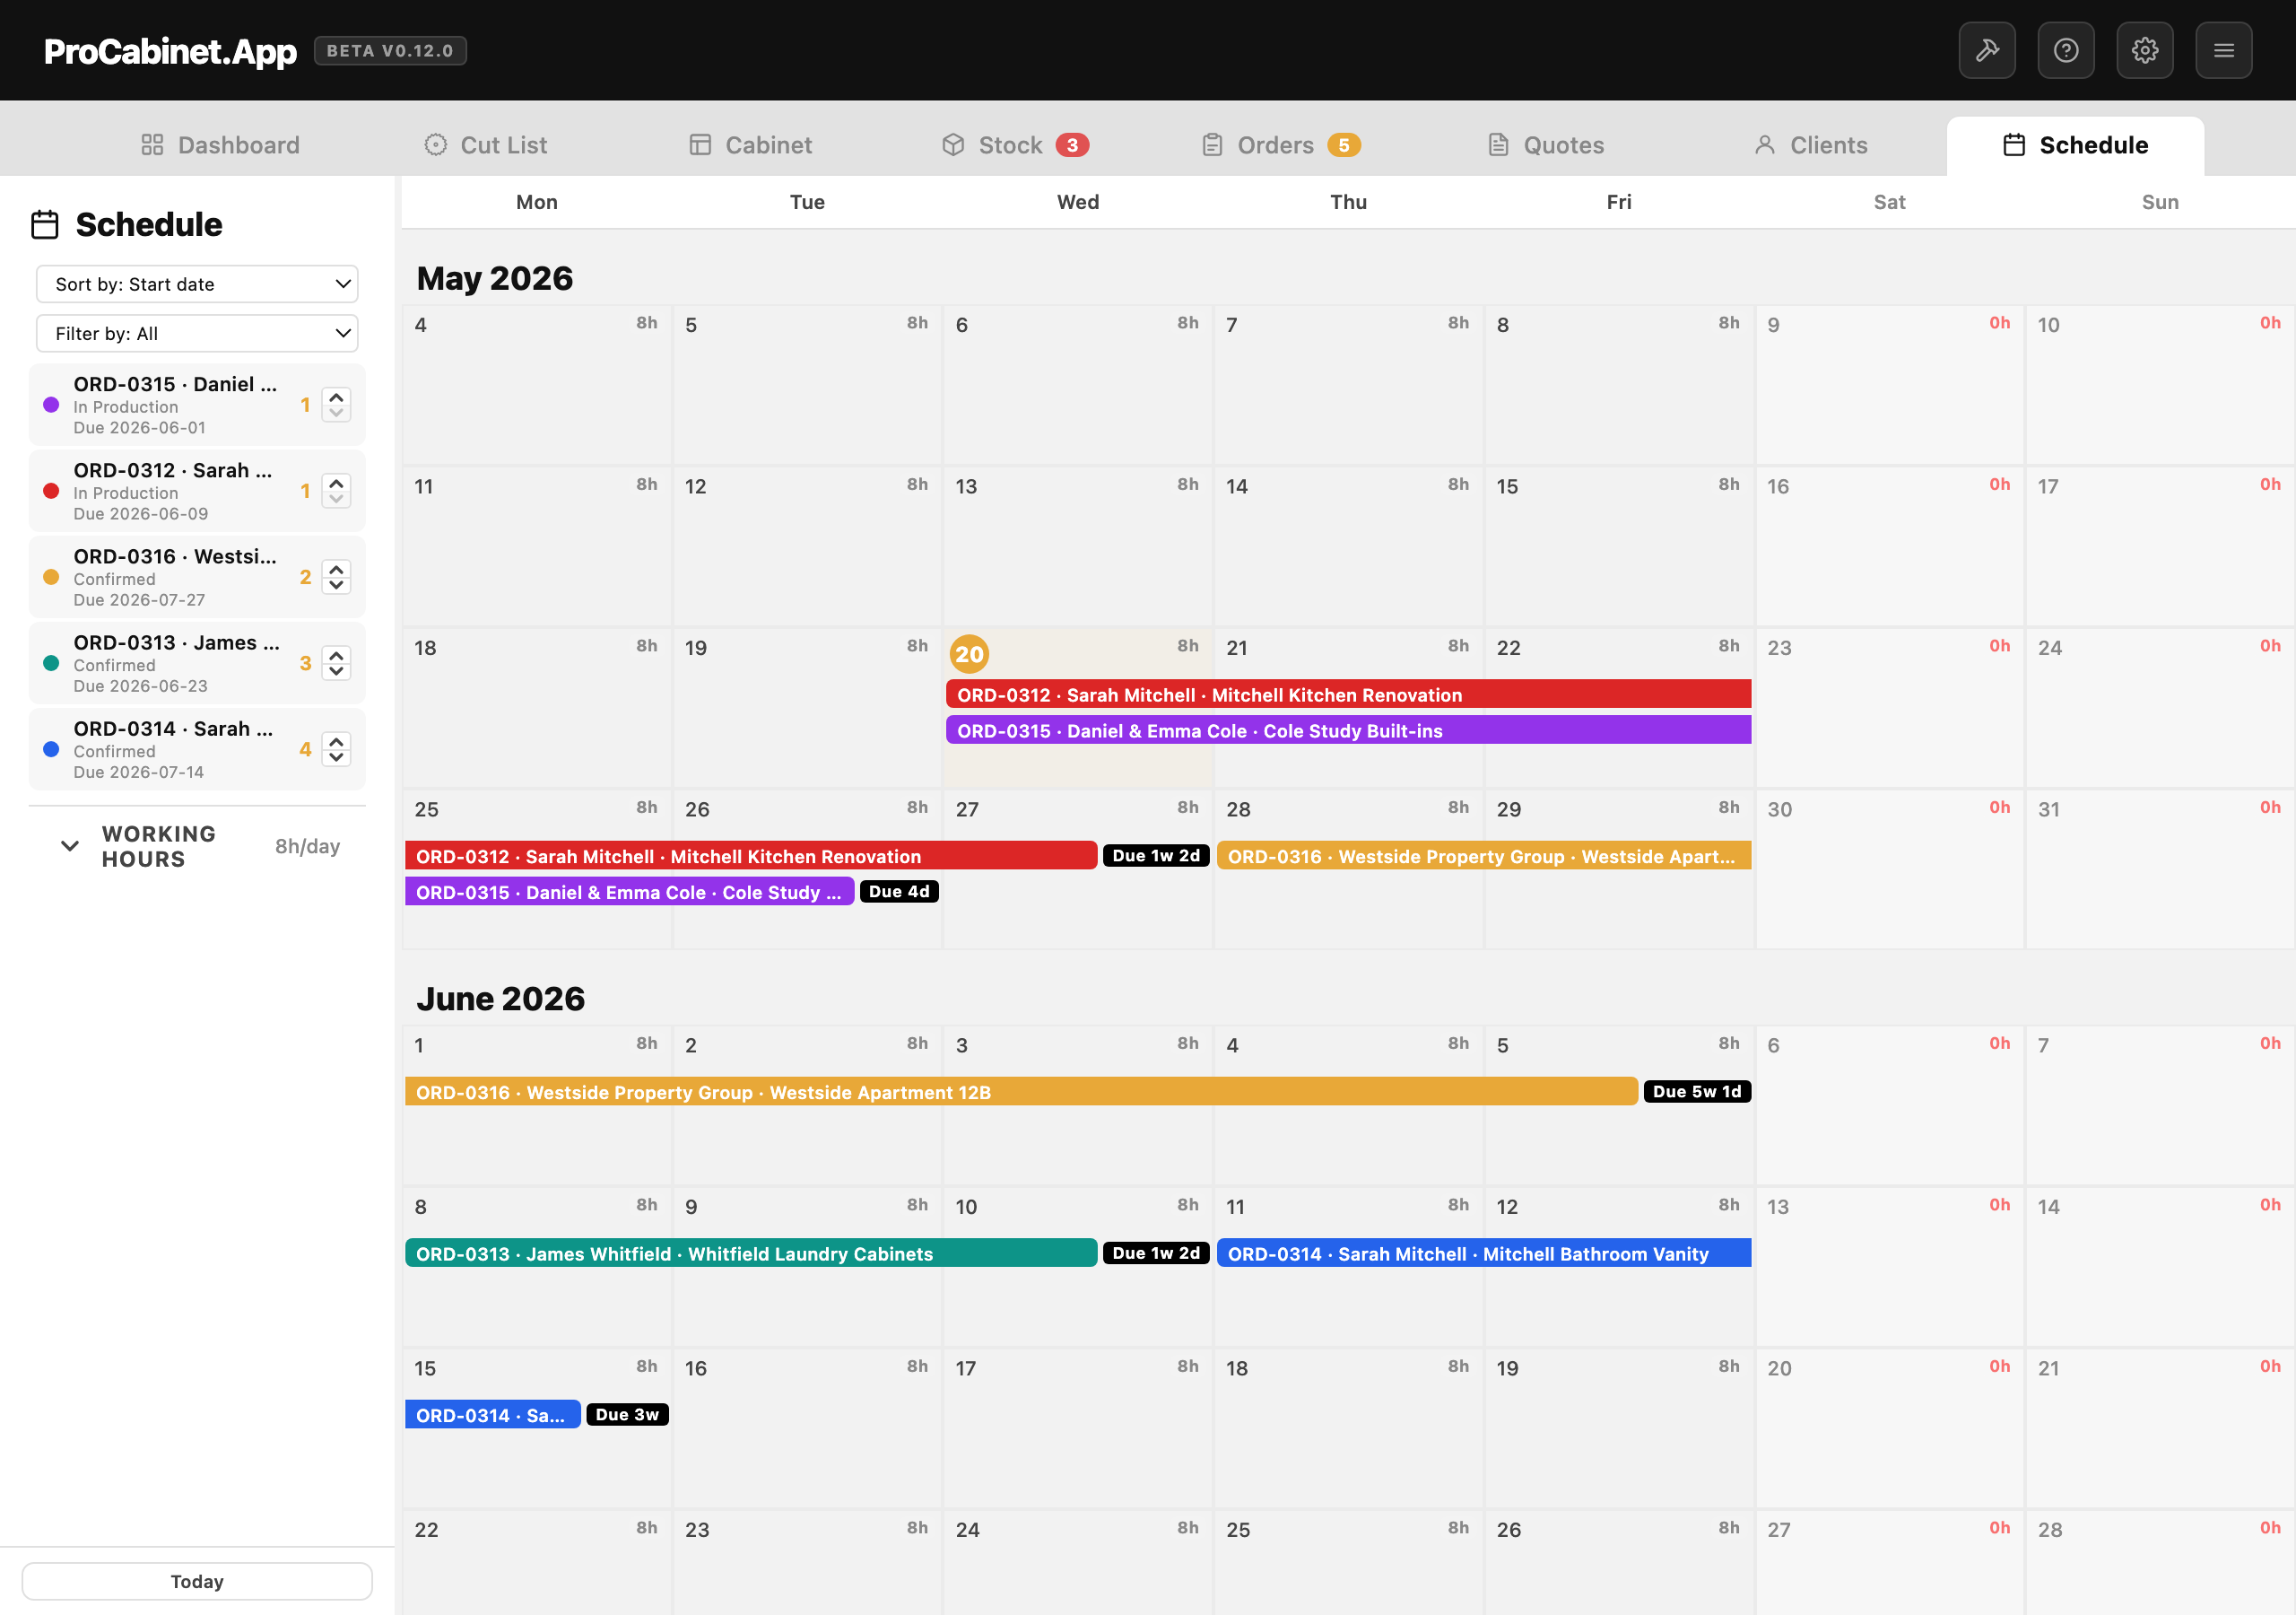The height and width of the screenshot is (1615, 2296).
Task: Open the help question mark icon
Action: click(2065, 50)
